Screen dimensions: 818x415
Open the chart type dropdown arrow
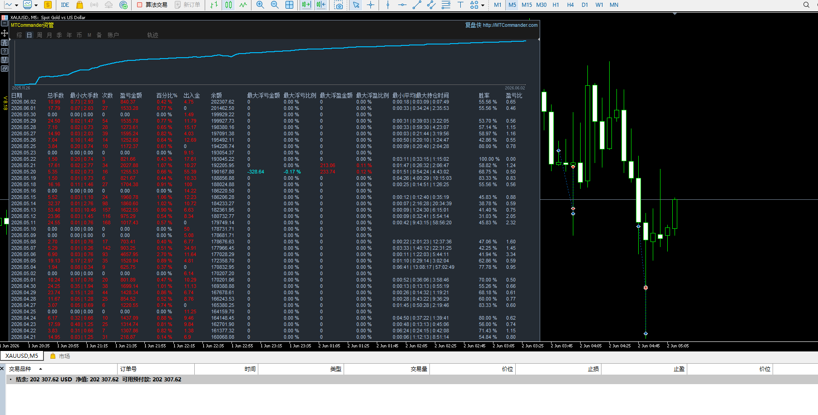click(x=16, y=5)
